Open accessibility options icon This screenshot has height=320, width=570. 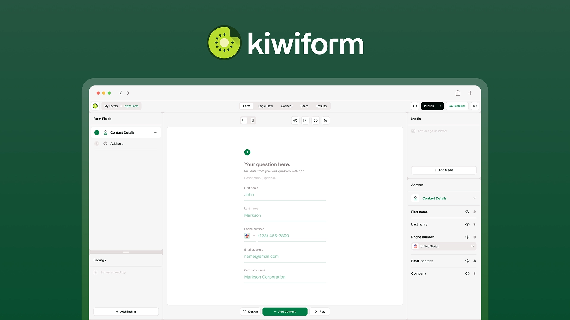pyautogui.click(x=295, y=121)
